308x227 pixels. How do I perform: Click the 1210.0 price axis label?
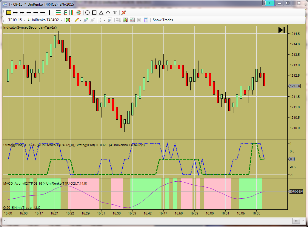[295, 128]
